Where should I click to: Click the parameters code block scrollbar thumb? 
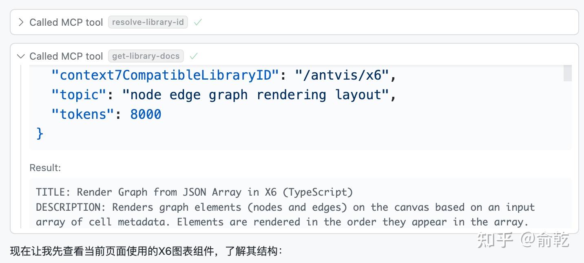tap(567, 73)
